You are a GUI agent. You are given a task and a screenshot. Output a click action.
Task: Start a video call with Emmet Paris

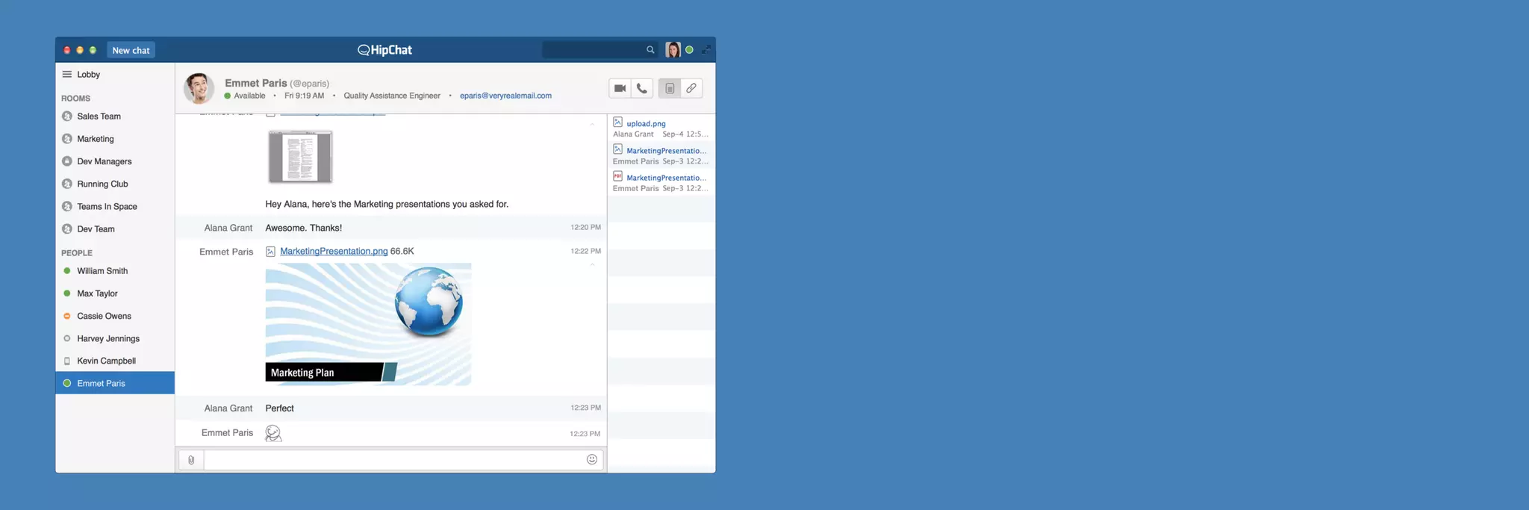(620, 88)
